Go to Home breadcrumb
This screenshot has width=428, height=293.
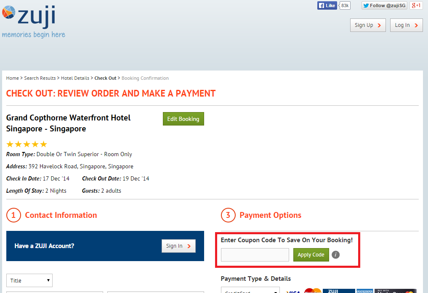[x=13, y=78]
